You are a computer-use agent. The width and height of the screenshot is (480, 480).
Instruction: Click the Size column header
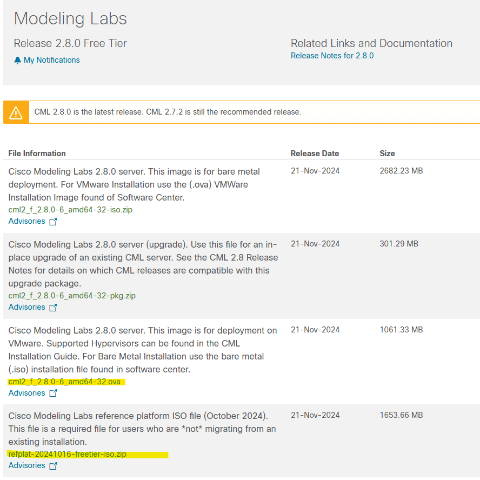tap(387, 154)
